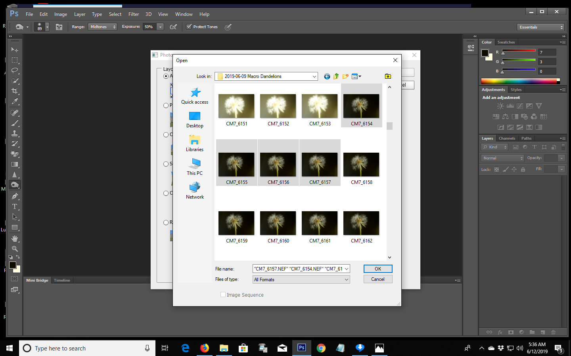Cancel the Open dialog
571x356 pixels.
point(377,279)
